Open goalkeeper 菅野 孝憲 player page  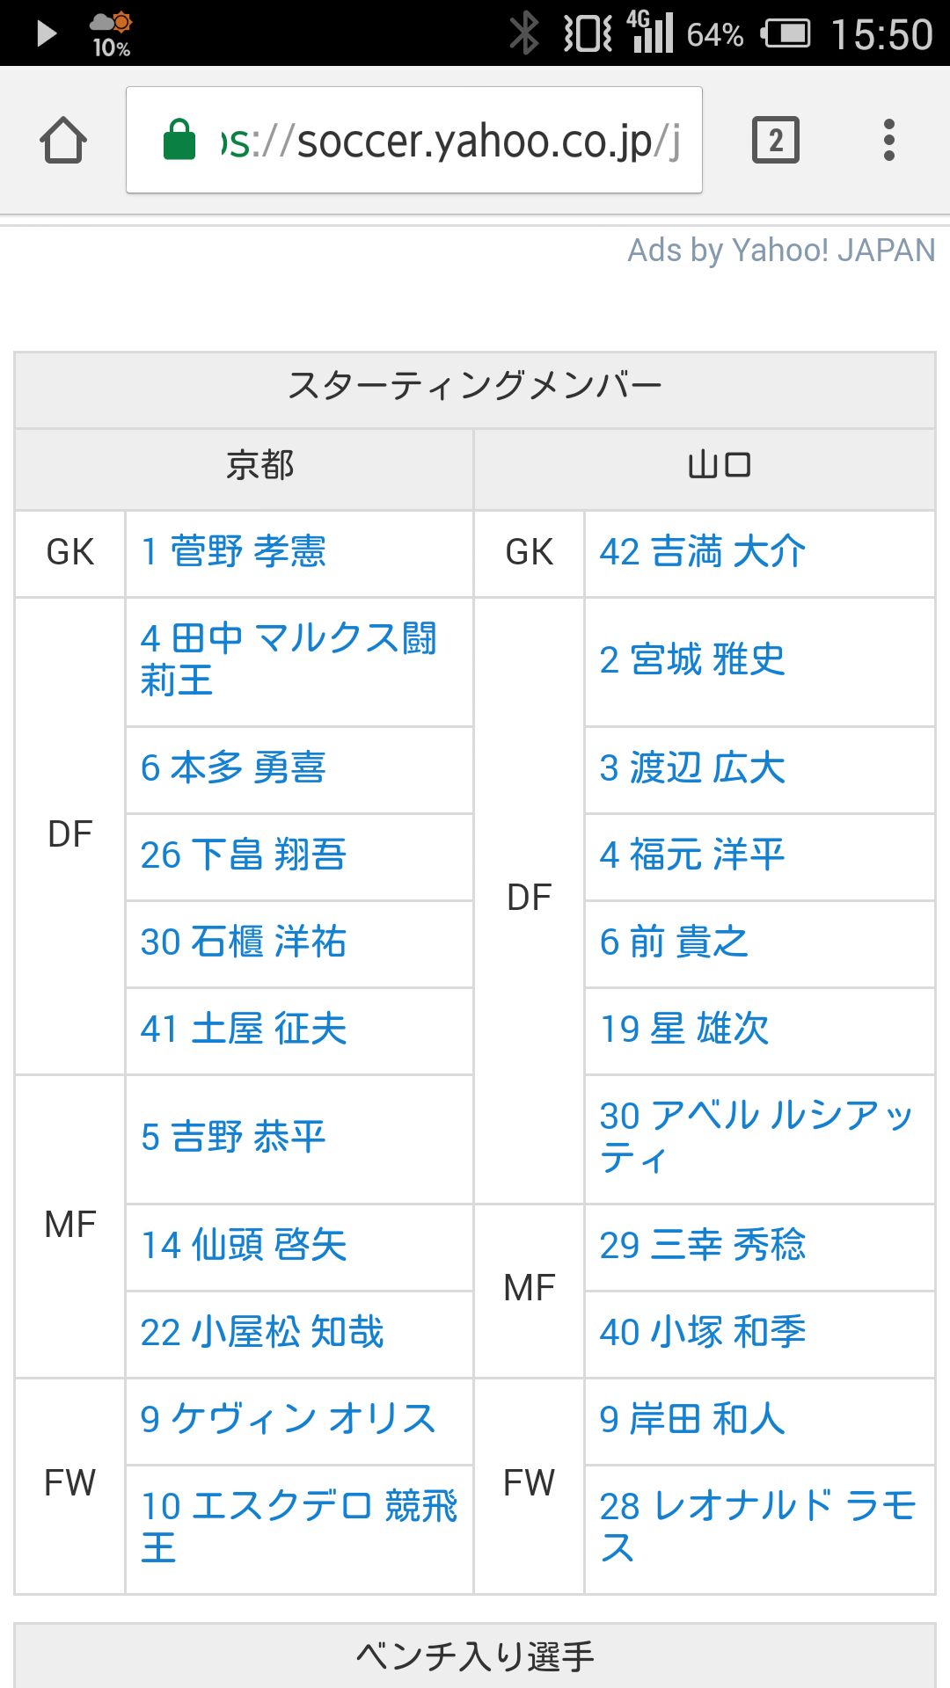233,552
